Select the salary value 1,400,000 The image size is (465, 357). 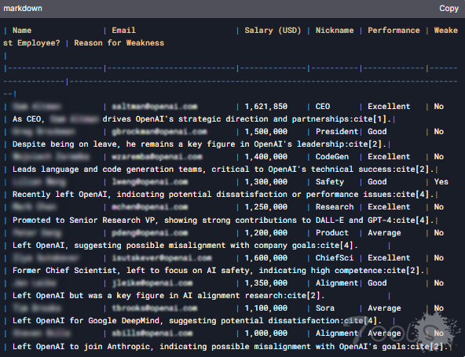click(266, 157)
